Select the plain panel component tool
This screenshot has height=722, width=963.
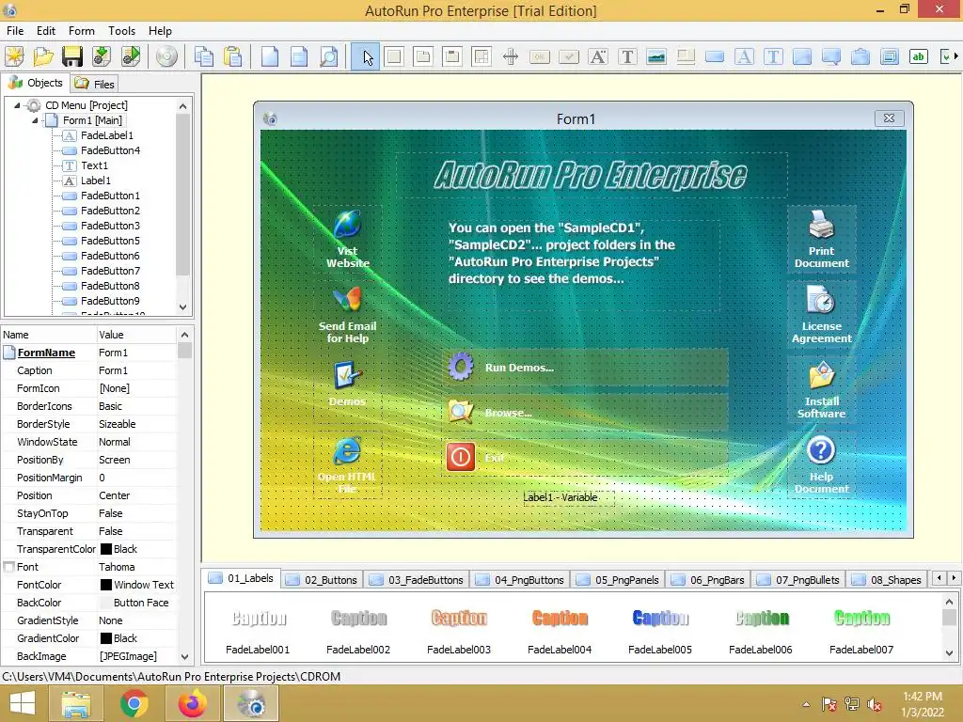click(394, 56)
